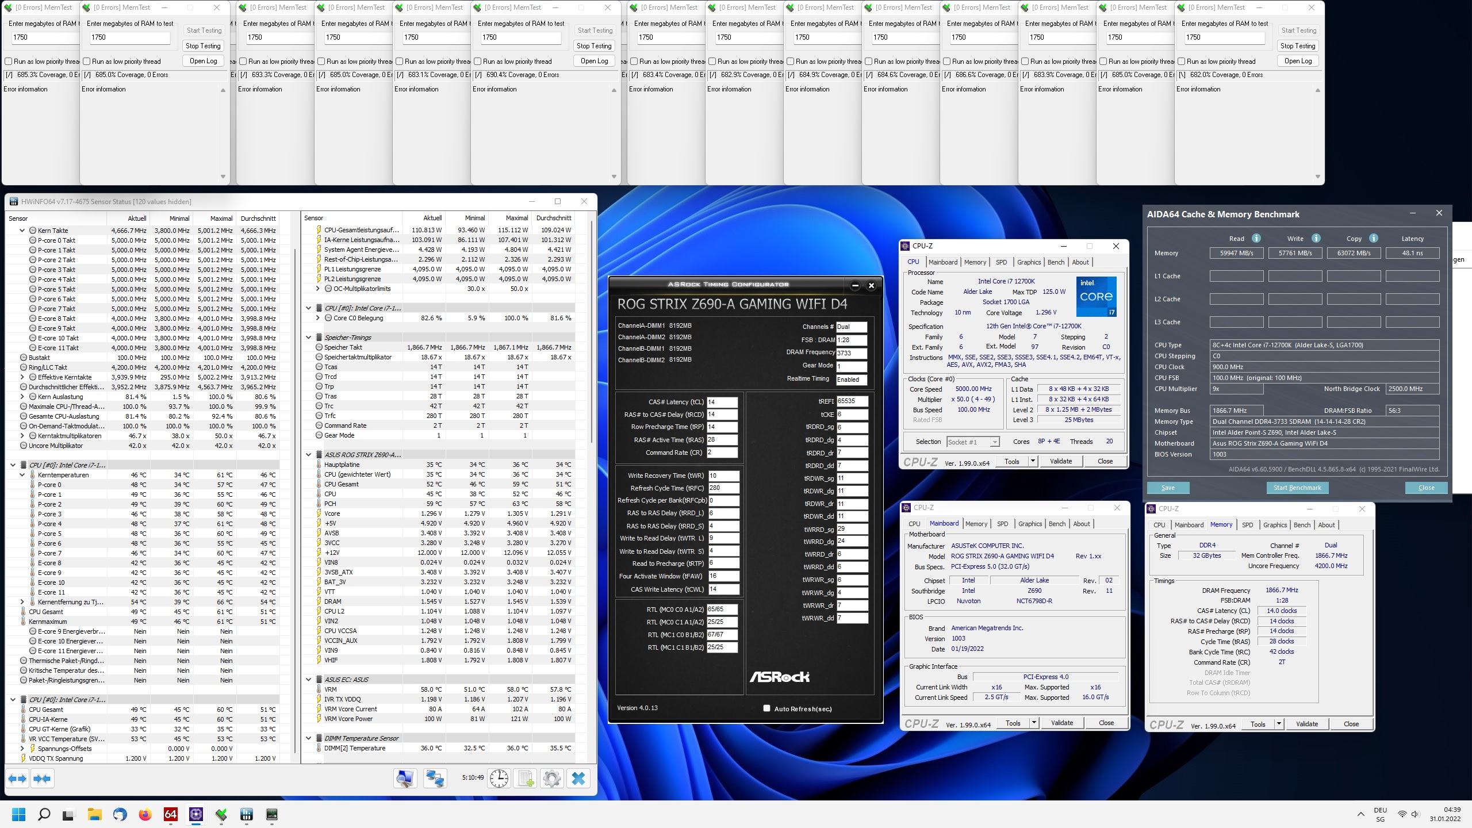Open Thunderbird from the taskbar
Screen dimensions: 1472x828
click(x=120, y=814)
